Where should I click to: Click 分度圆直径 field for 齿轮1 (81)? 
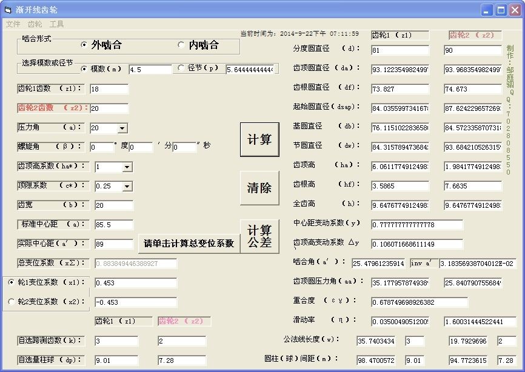coord(400,50)
